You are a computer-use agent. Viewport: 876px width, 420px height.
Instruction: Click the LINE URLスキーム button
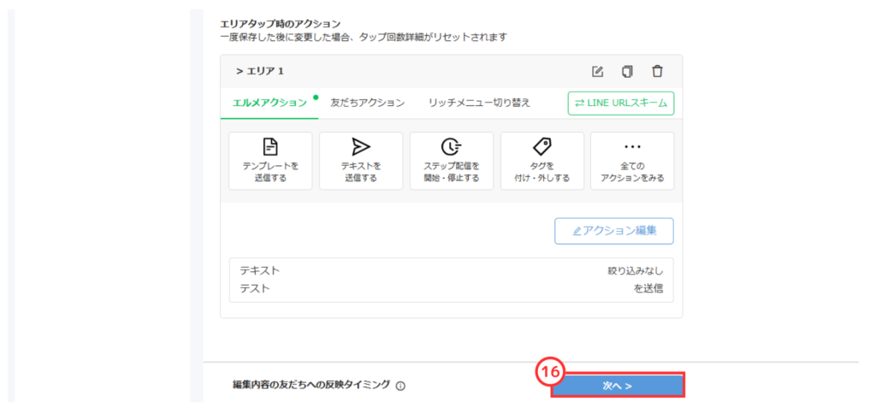click(x=621, y=104)
